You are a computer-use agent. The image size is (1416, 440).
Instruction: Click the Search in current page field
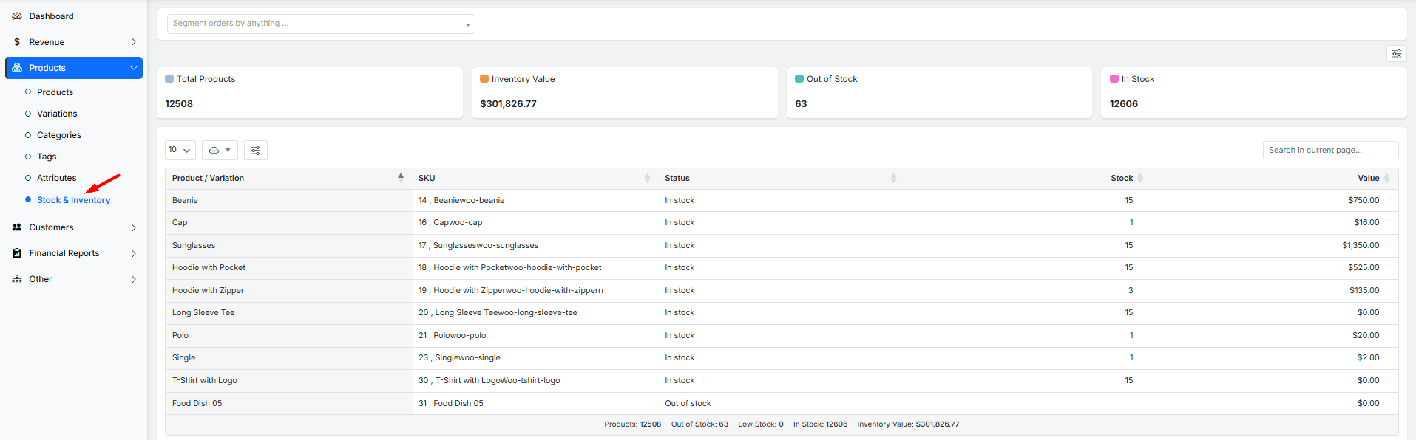pos(1329,150)
